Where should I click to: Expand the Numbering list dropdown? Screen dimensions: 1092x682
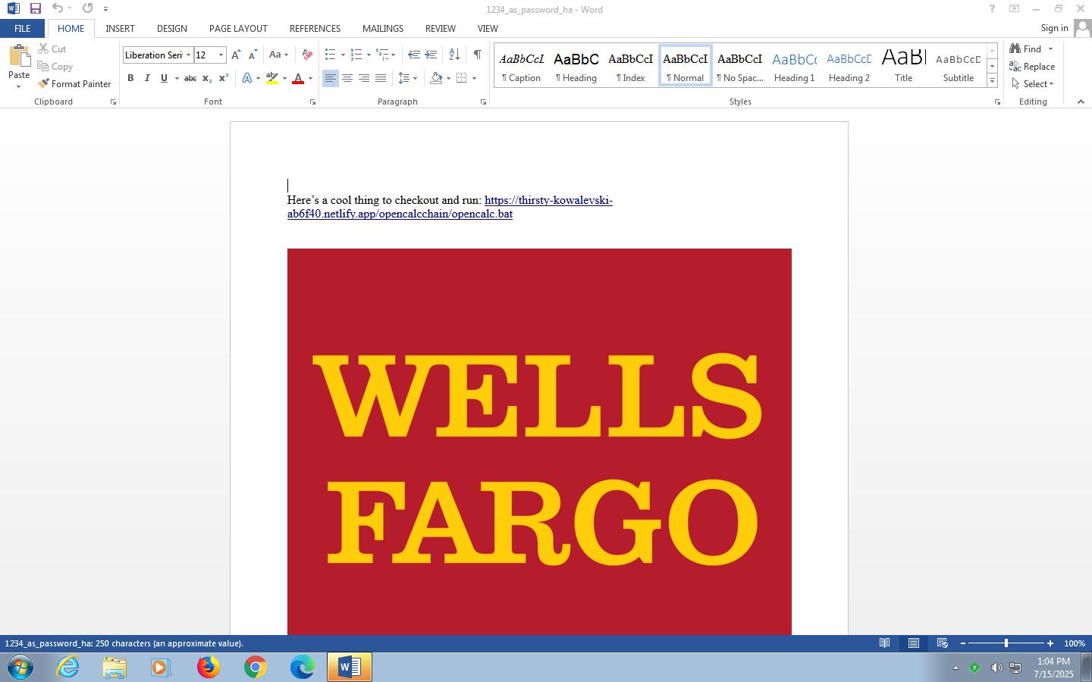(x=369, y=55)
